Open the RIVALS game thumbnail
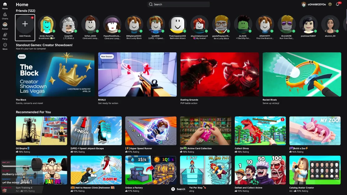This screenshot has width=347, height=195. (137, 74)
